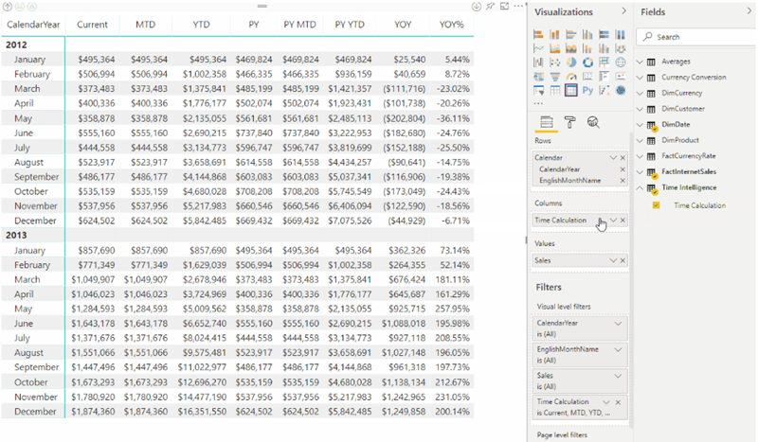This screenshot has width=758, height=442.
Task: Uncheck the Time Calculation field checkbox
Action: 657,204
